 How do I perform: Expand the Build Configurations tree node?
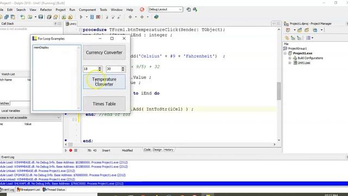[290, 58]
